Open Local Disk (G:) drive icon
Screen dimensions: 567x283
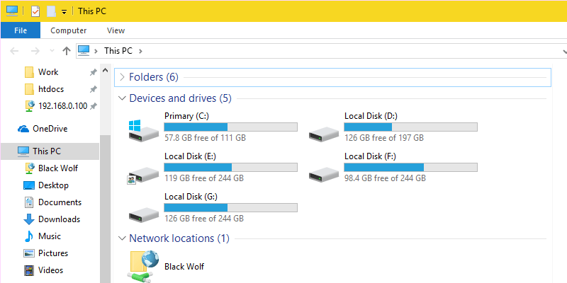[x=143, y=211]
